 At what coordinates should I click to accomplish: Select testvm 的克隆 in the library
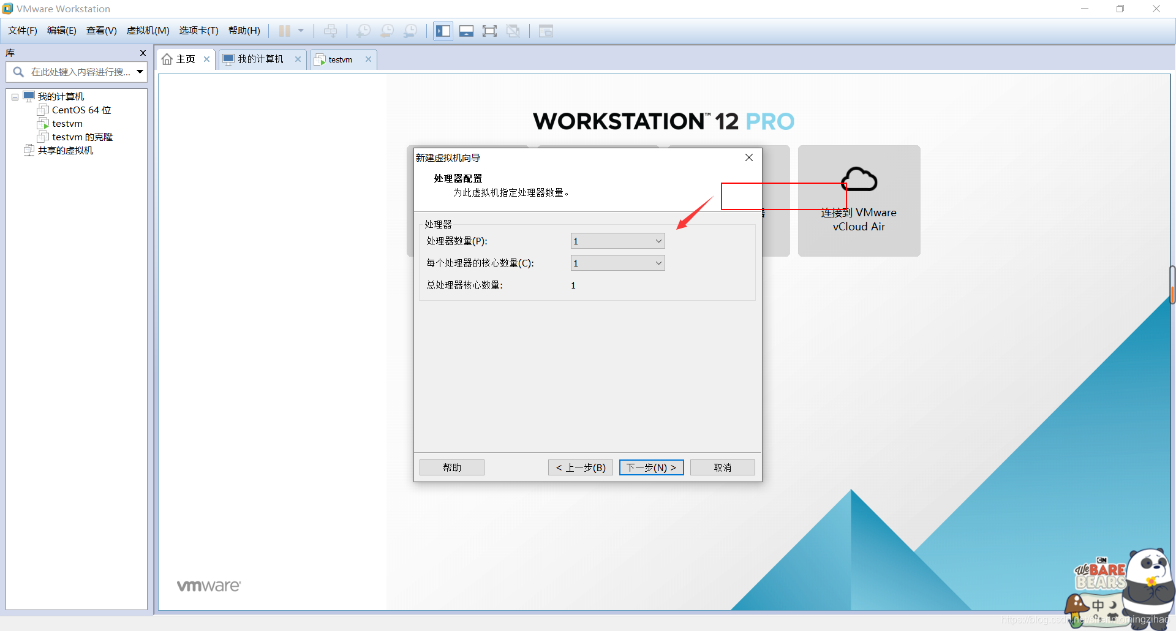point(82,137)
